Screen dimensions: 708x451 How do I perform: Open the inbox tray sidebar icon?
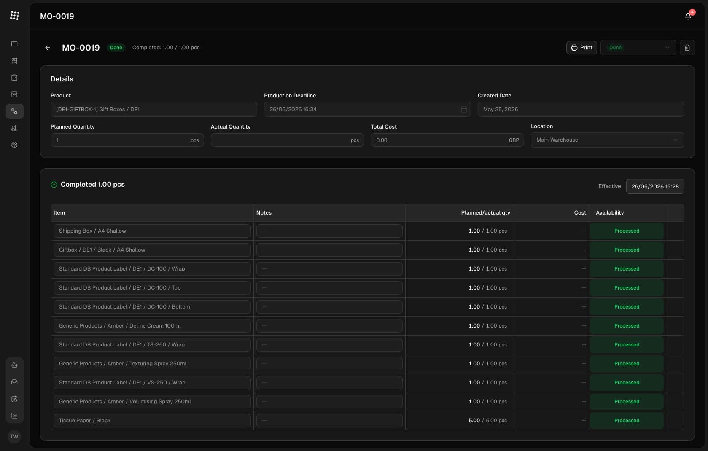click(14, 382)
